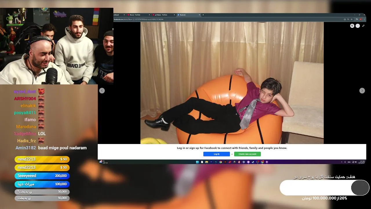Image resolution: width=371 pixels, height=209 pixels.
Task: Open the Chrome three-dot menu
Action: tap(364, 19)
